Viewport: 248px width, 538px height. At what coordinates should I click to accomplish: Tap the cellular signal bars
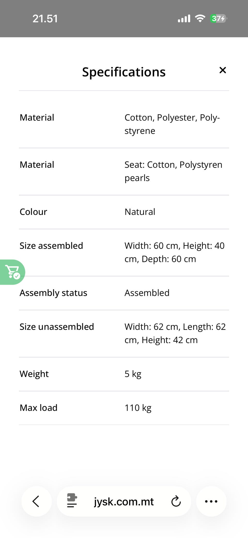(184, 19)
